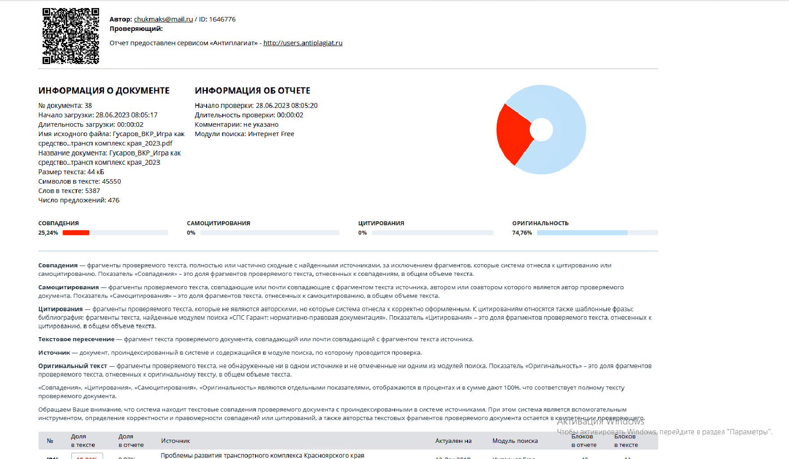This screenshot has height=459, width=789.
Task: Click the ИНФОРМАЦИЯ ОБ ОТЧЕТЕ heading
Action: 252,90
